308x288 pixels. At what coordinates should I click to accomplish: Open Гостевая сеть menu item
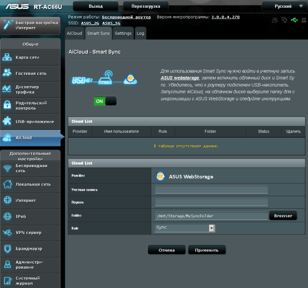point(30,73)
